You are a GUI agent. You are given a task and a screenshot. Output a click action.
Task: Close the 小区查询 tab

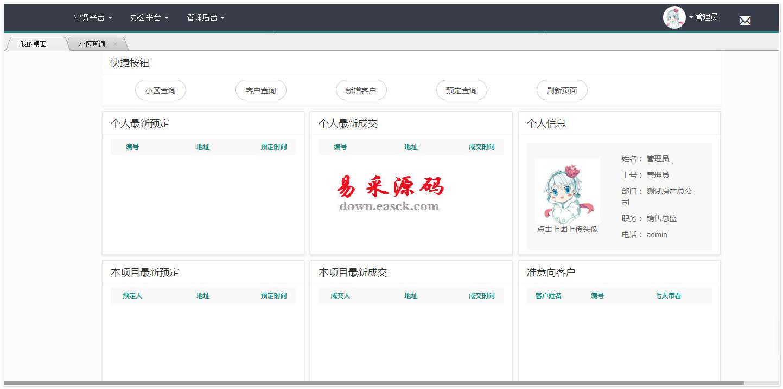point(115,44)
